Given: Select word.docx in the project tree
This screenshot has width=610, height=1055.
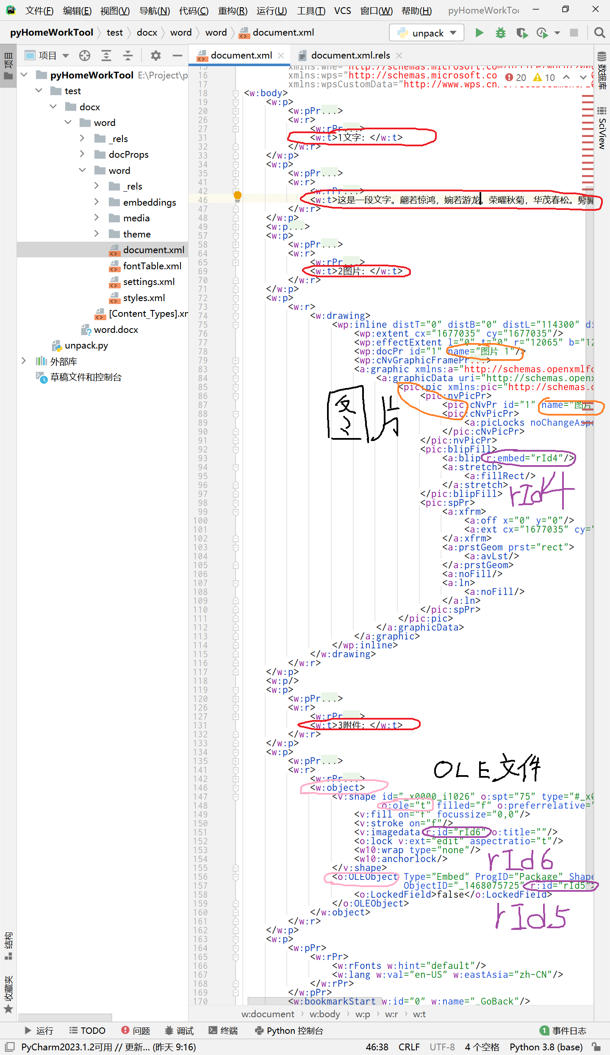Looking at the screenshot, I should point(116,329).
